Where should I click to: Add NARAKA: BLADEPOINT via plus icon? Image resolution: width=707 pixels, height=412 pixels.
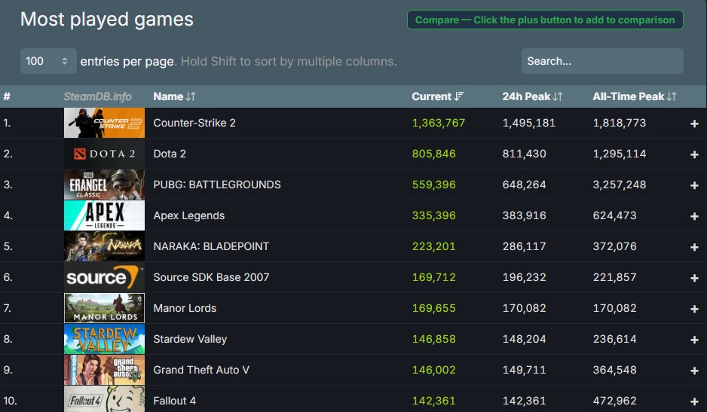pyautogui.click(x=694, y=247)
